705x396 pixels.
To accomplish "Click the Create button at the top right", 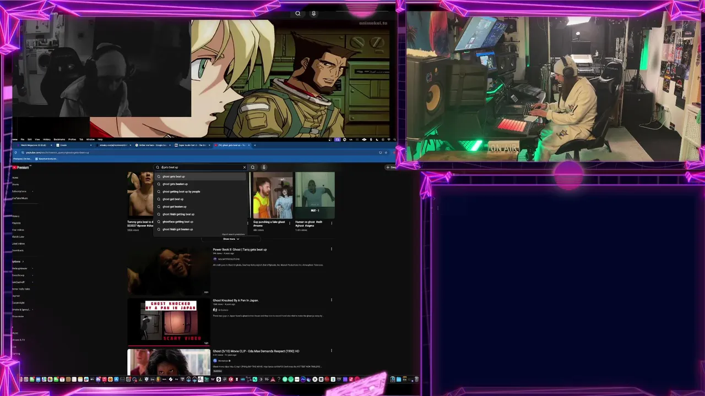I will tap(391, 167).
